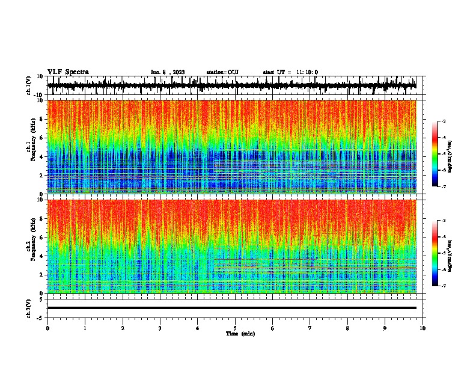The width and height of the screenshot is (476, 368).
Task: Click the ch.1 spectrogram color scale bar
Action: click(x=435, y=154)
